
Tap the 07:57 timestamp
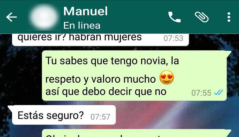coord(100,117)
